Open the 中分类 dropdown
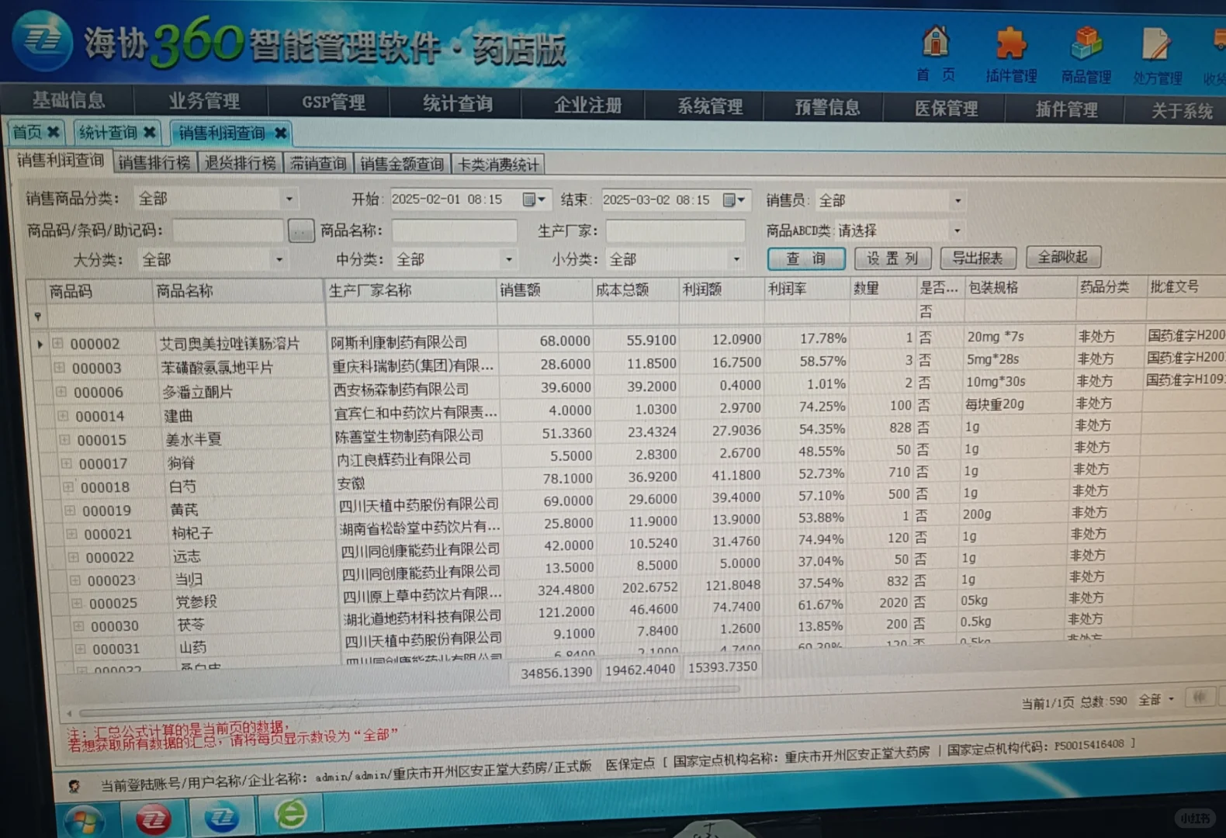Screen dimensions: 1226x838 509,259
